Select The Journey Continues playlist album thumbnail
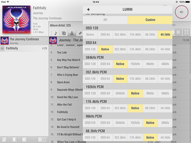 point(4,41)
